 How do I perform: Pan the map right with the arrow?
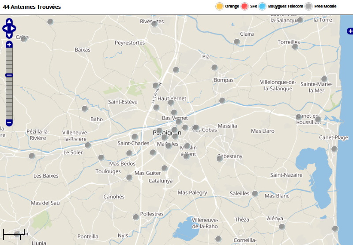click(x=13, y=29)
